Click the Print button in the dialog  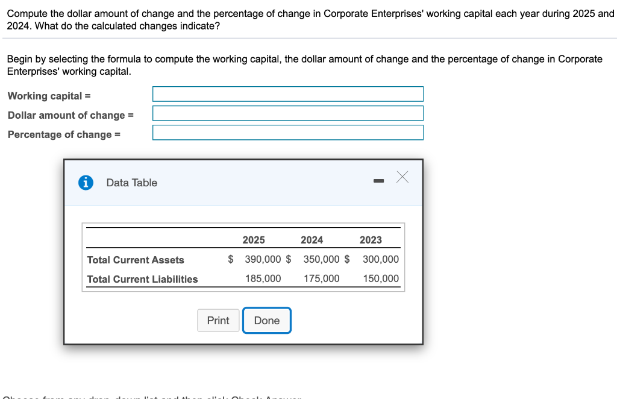[218, 320]
